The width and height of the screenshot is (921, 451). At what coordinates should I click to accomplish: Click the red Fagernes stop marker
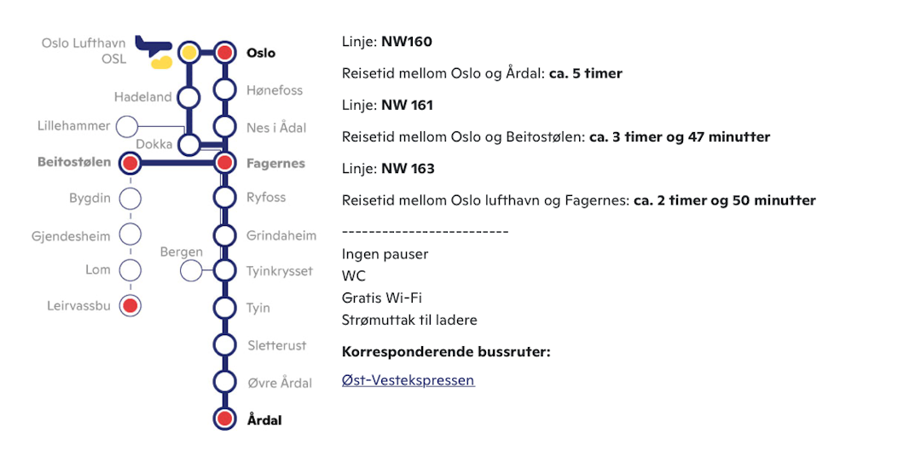(x=224, y=163)
